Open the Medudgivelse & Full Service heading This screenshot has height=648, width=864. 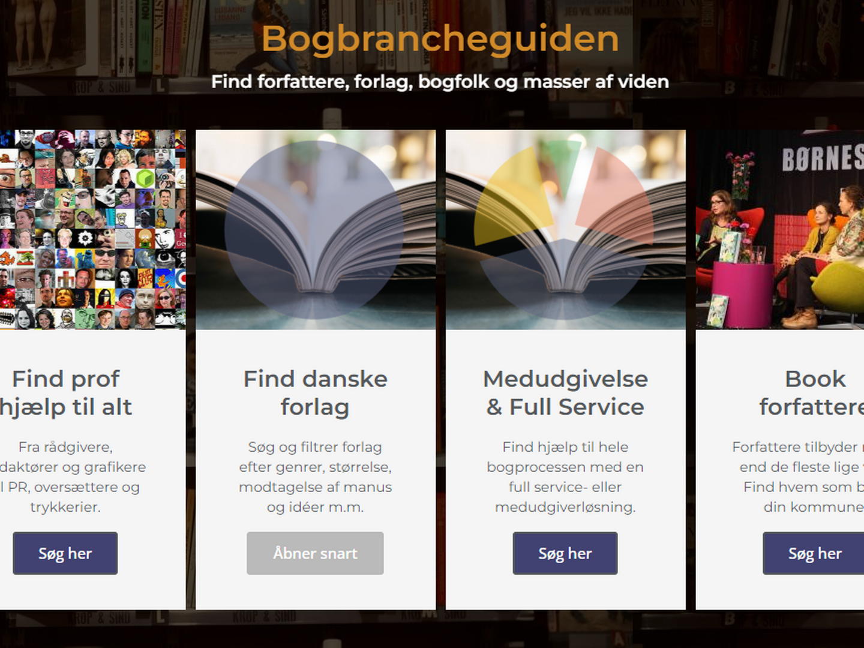(566, 393)
